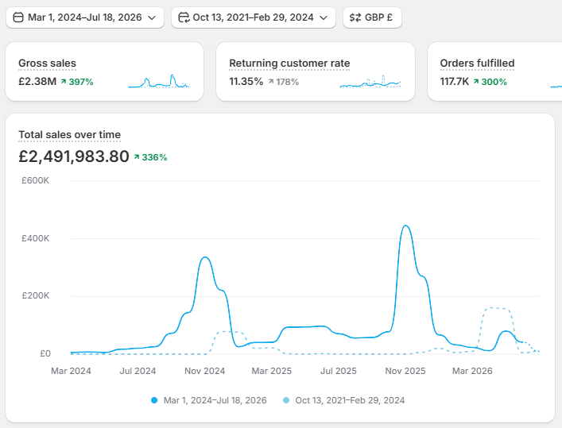Open the Returning customer rate report
This screenshot has width=562, height=428.
(289, 63)
